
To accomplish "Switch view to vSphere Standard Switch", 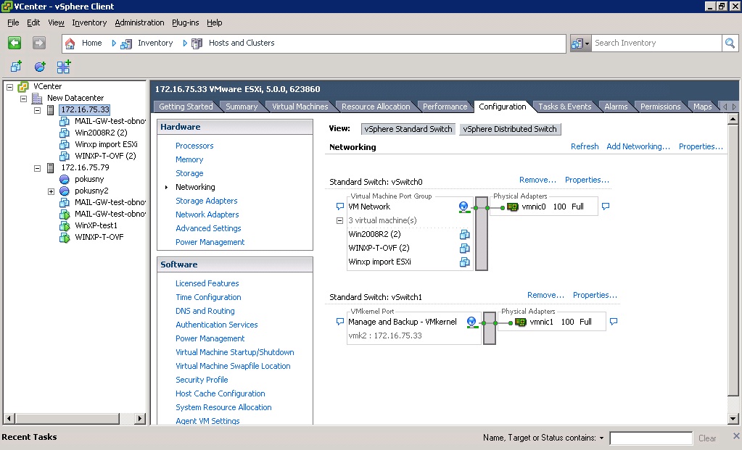I will point(408,129).
